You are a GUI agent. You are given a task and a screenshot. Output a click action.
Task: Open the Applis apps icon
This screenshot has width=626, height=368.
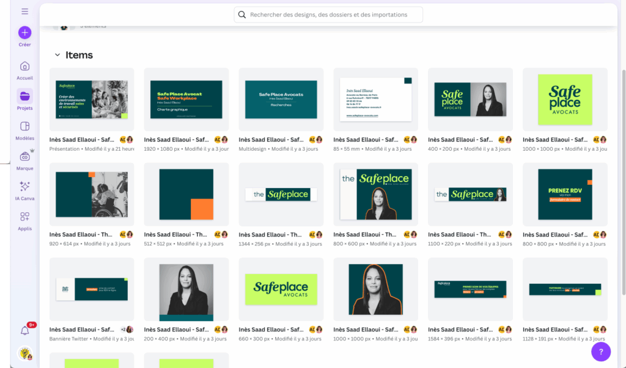24,217
